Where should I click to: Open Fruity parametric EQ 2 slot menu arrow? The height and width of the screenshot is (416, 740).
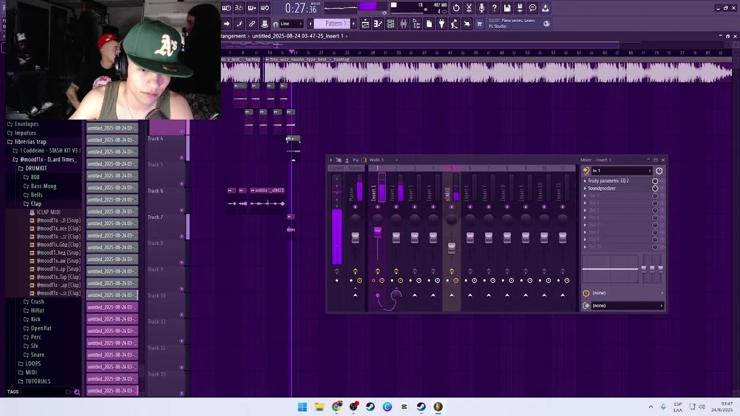[x=584, y=181]
